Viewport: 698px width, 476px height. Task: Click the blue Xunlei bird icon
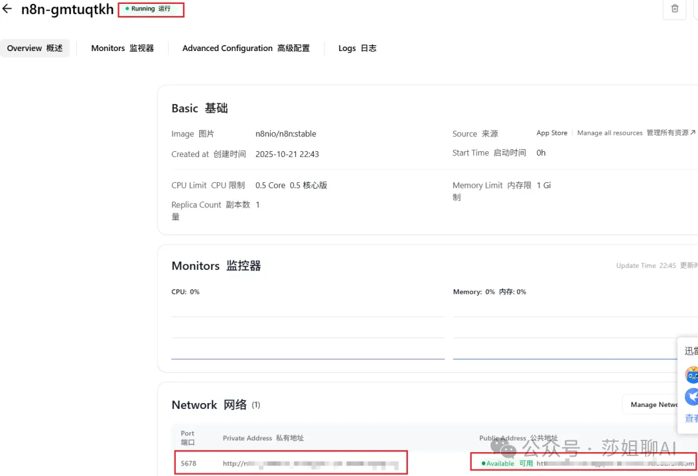692,396
